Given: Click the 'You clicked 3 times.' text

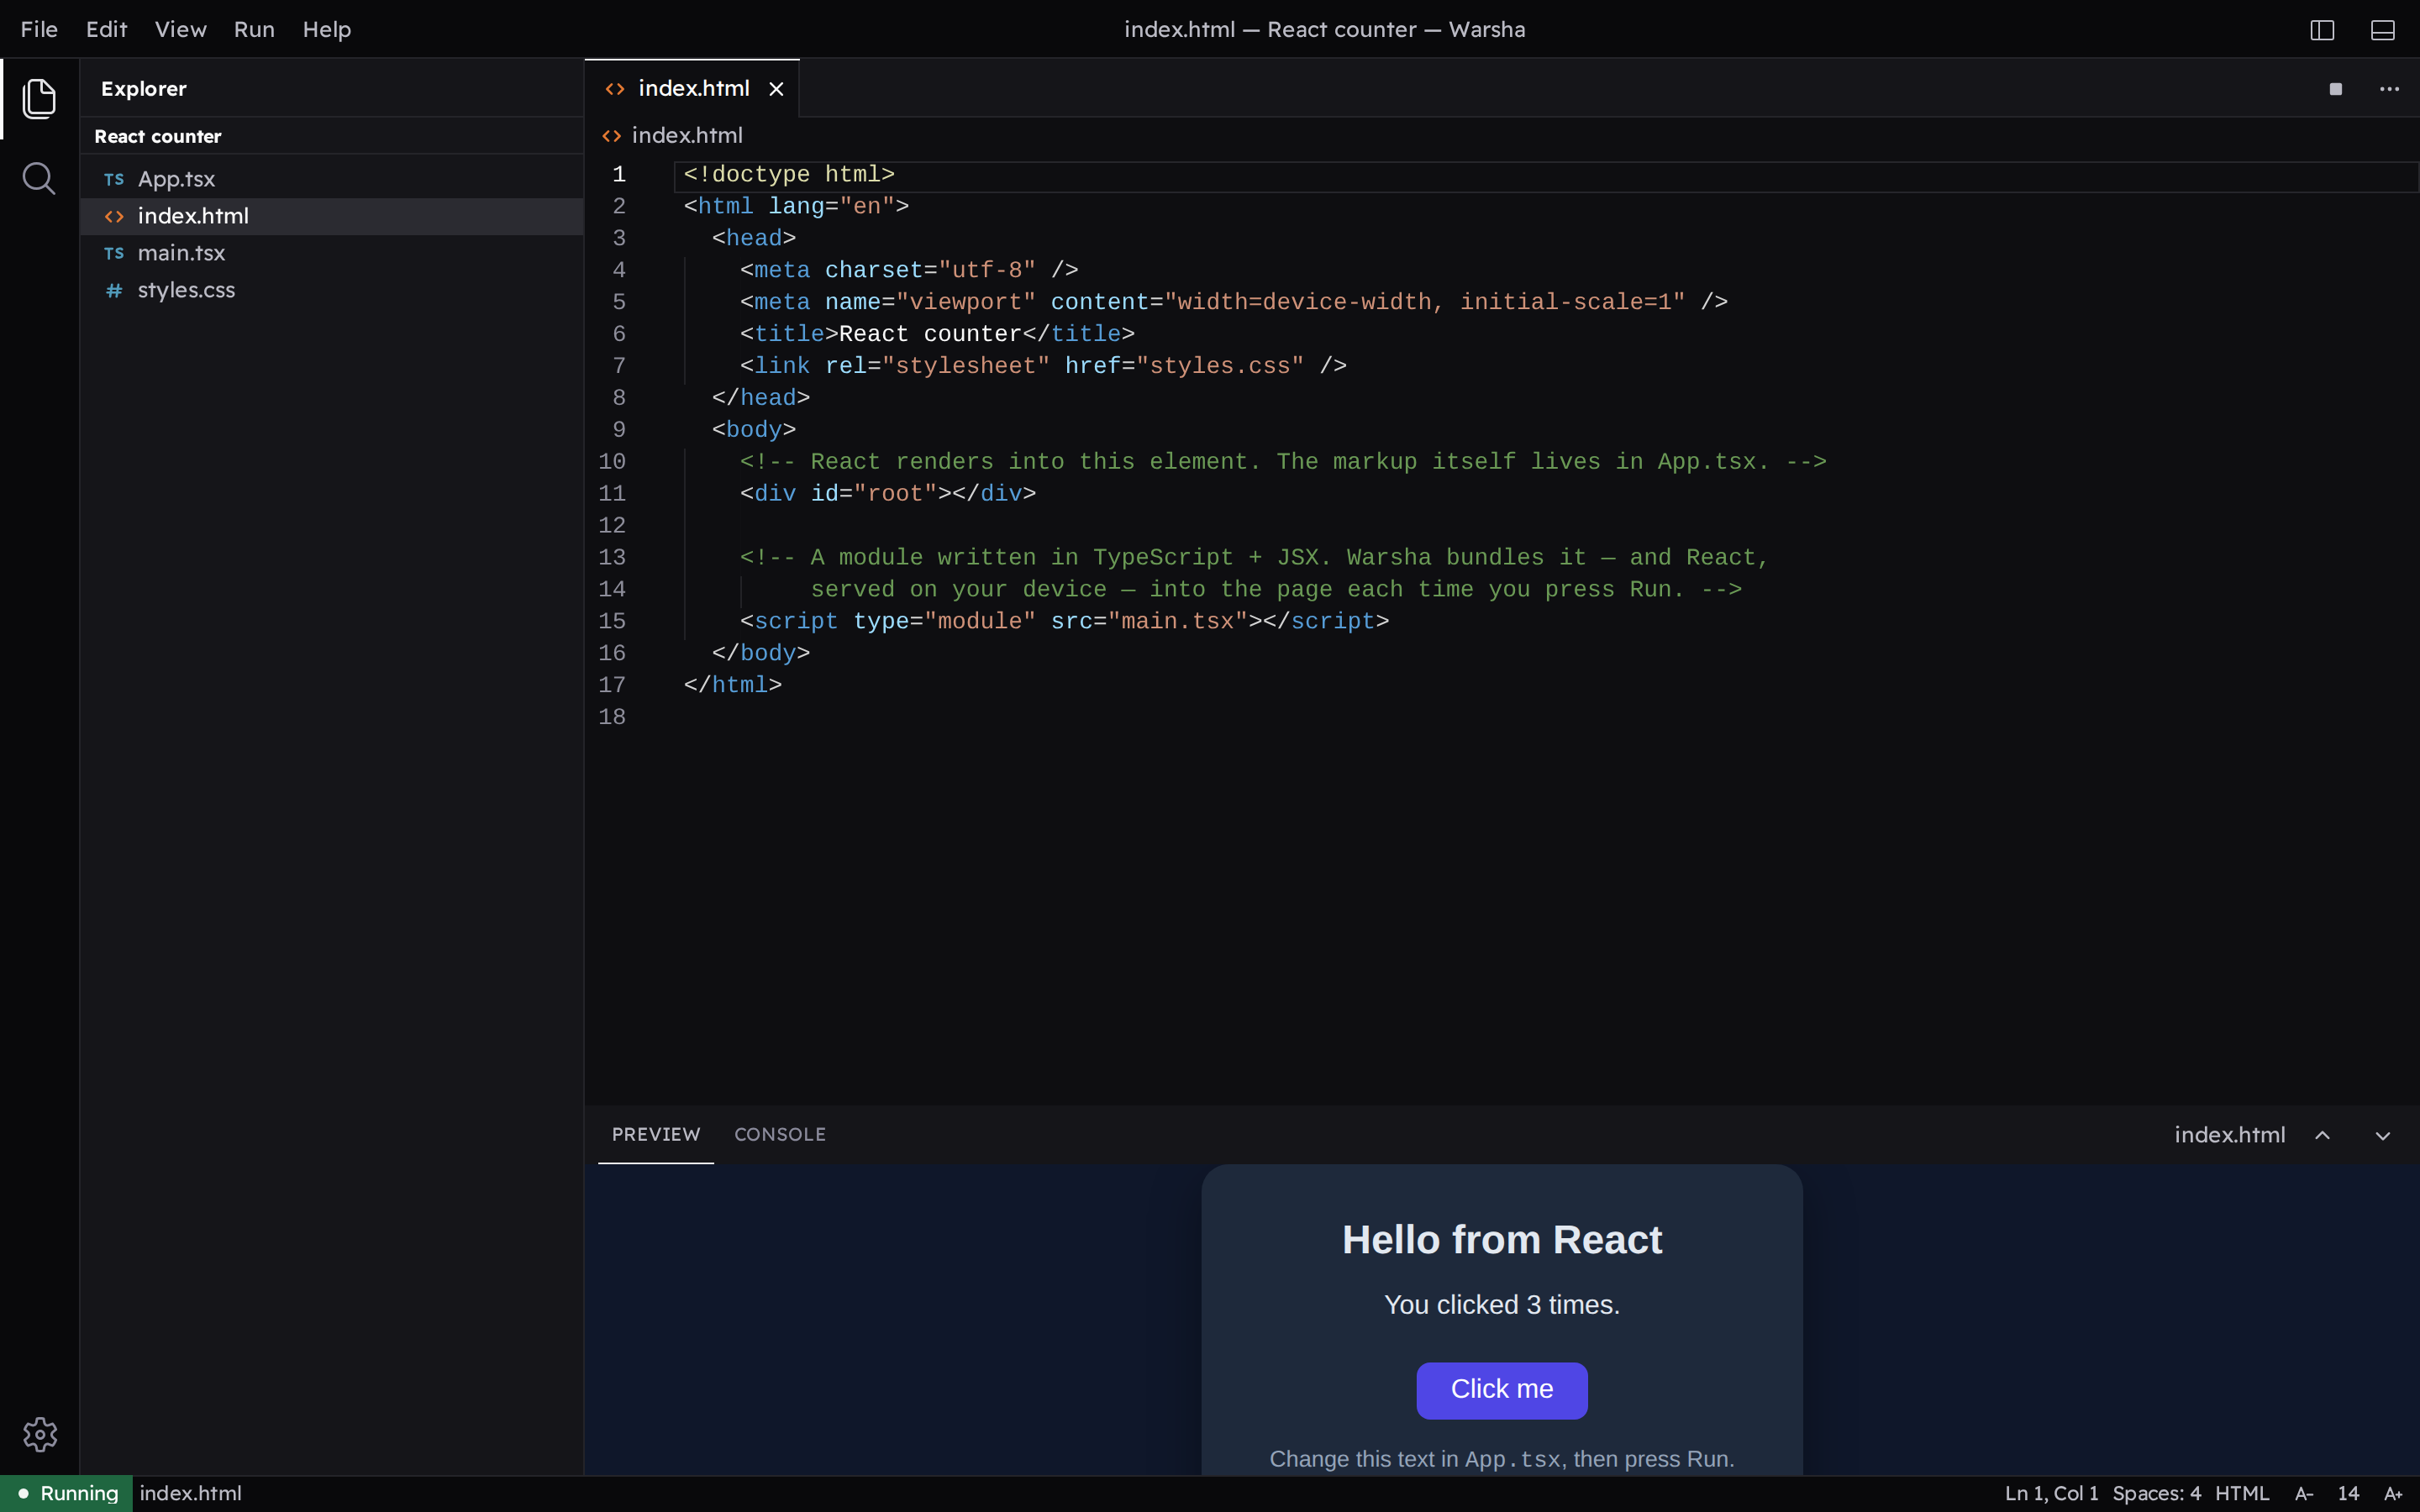Looking at the screenshot, I should click(1502, 1305).
